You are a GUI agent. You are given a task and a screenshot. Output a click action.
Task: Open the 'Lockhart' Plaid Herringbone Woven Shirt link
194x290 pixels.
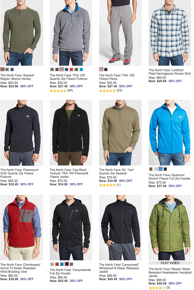pyautogui.click(x=170, y=72)
